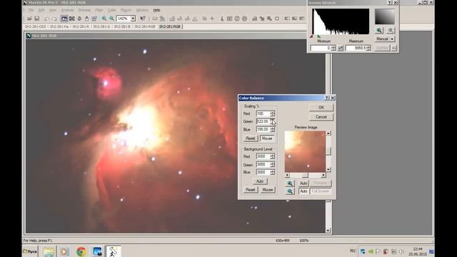457x257 pixels.
Task: Click the Screen Stretch gradient swatch
Action: tap(384, 16)
